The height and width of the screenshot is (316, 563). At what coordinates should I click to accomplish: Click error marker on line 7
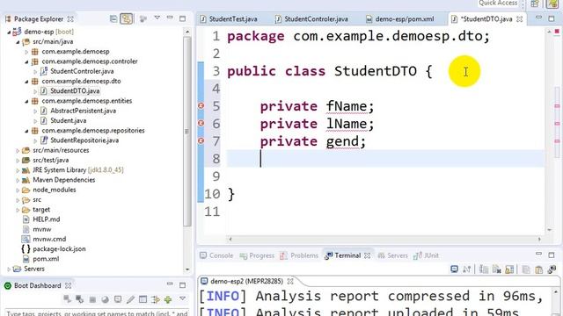[x=201, y=140]
